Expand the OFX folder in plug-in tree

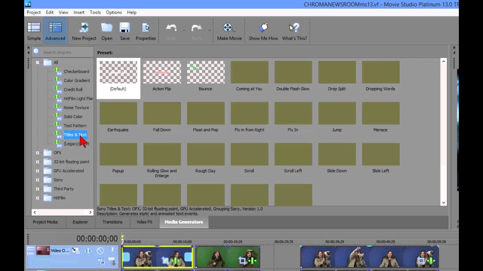[37, 153]
